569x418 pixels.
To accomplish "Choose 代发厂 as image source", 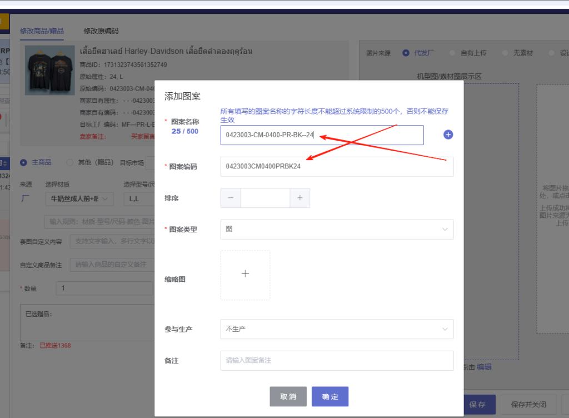I will click(x=406, y=53).
